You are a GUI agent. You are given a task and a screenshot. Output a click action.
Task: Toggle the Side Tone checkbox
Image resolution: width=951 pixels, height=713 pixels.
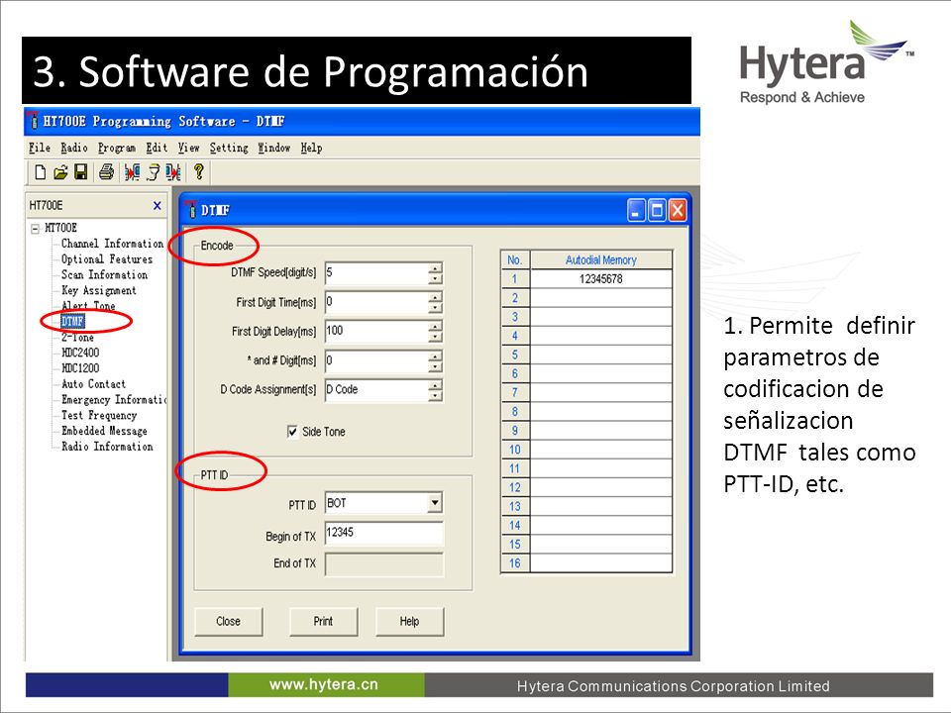pos(292,432)
